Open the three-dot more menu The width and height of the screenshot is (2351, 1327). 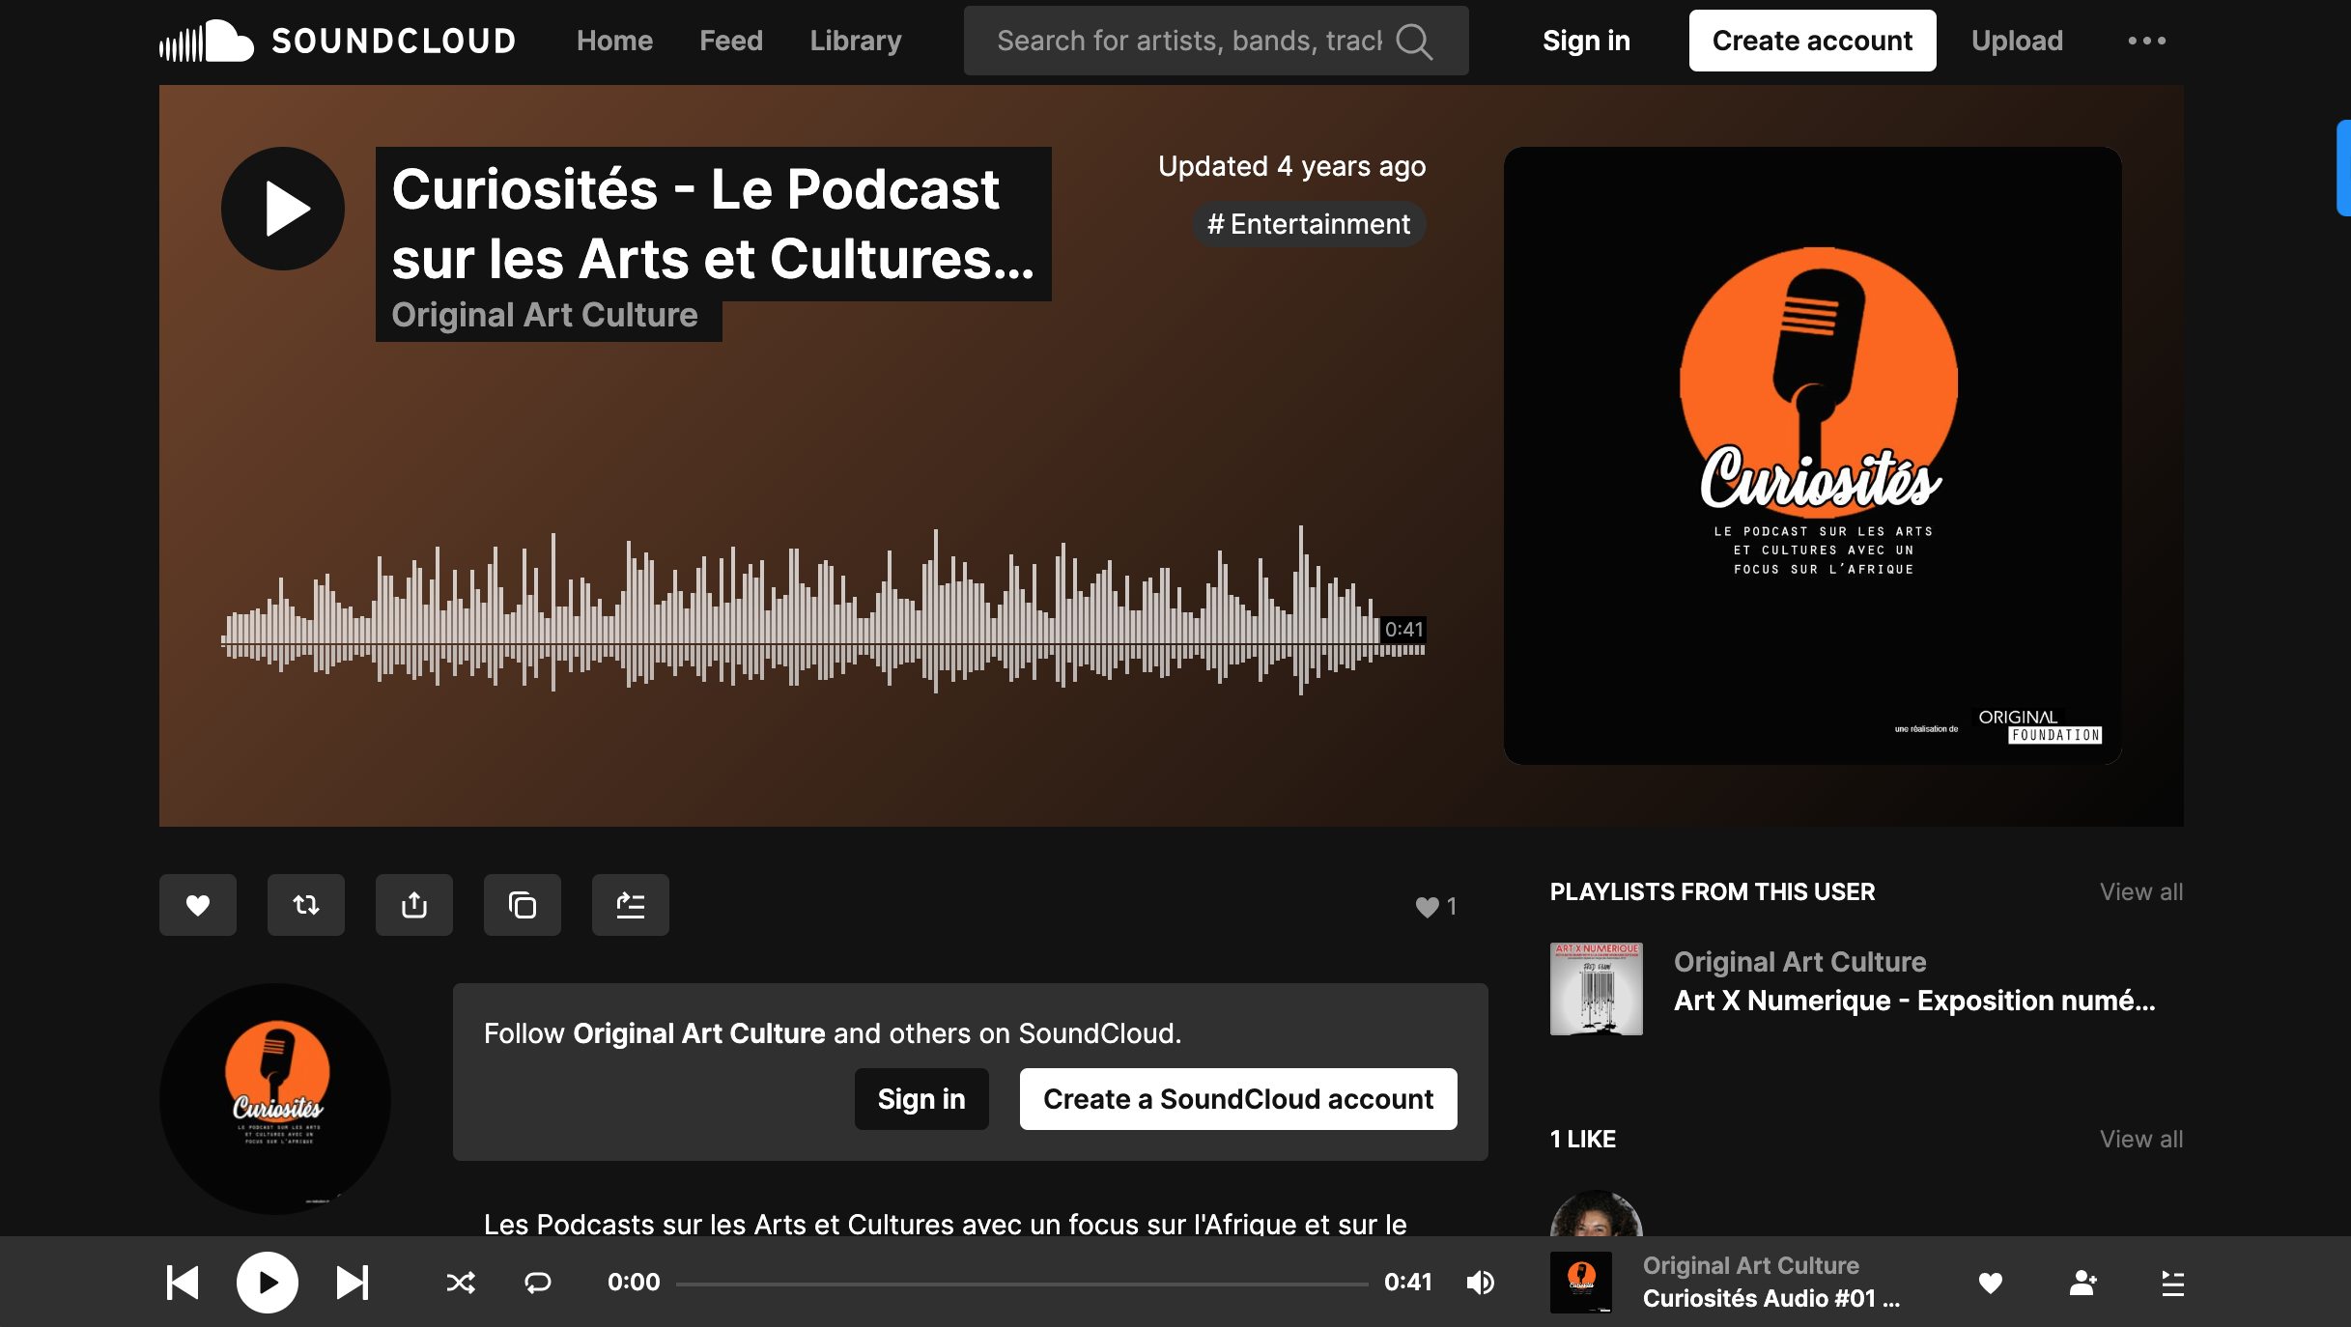[x=2146, y=41]
